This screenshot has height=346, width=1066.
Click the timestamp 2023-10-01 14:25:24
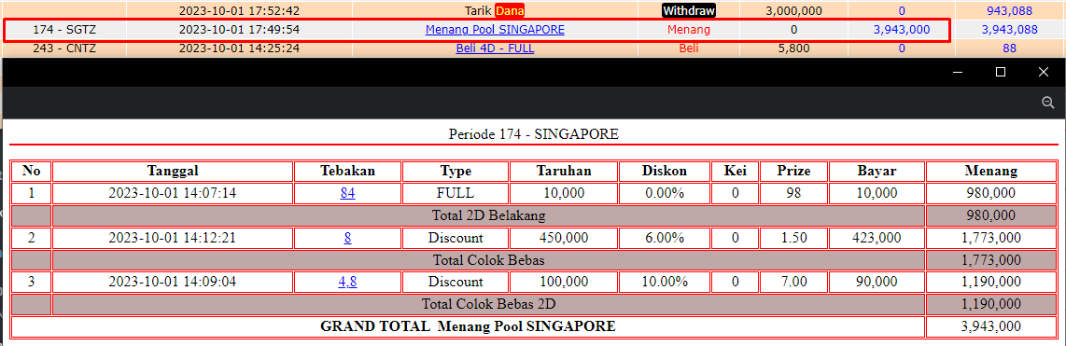(239, 48)
